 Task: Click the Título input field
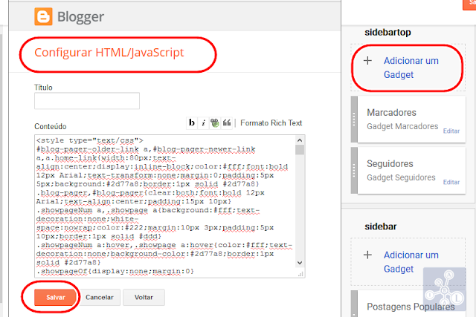(x=87, y=101)
